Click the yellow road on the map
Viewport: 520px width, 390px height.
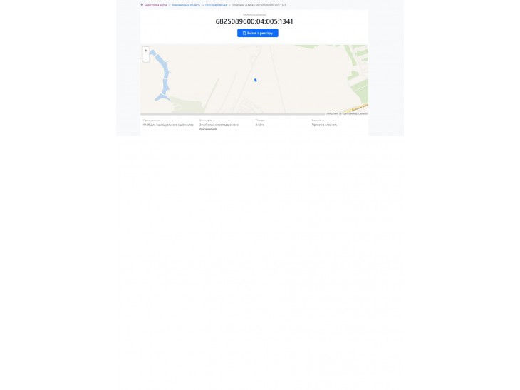tap(356, 108)
